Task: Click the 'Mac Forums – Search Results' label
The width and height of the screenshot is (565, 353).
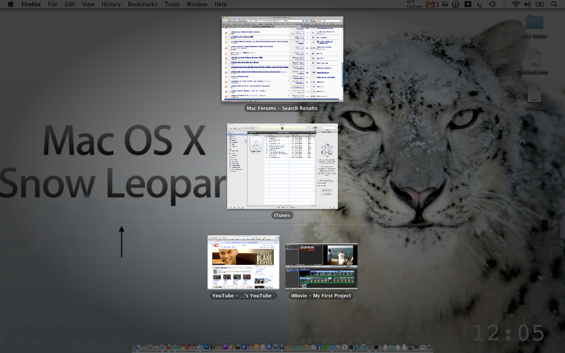Action: pos(282,108)
